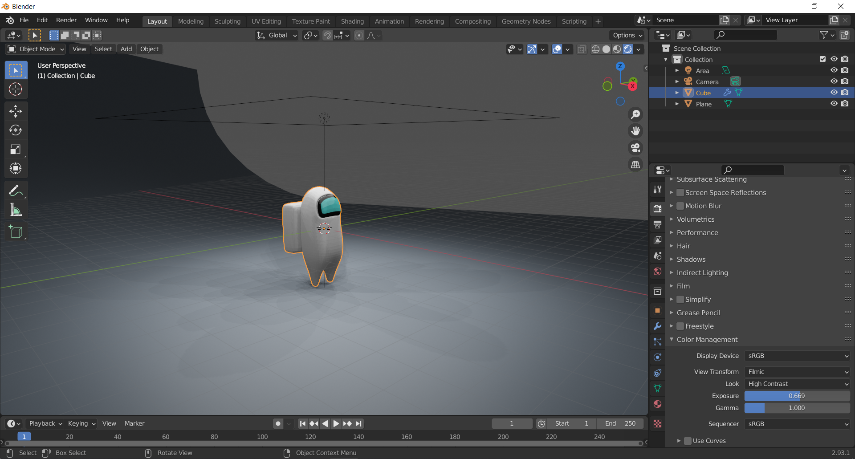This screenshot has height=459, width=855.
Task: Click the timeline Marker menu
Action: pos(134,423)
